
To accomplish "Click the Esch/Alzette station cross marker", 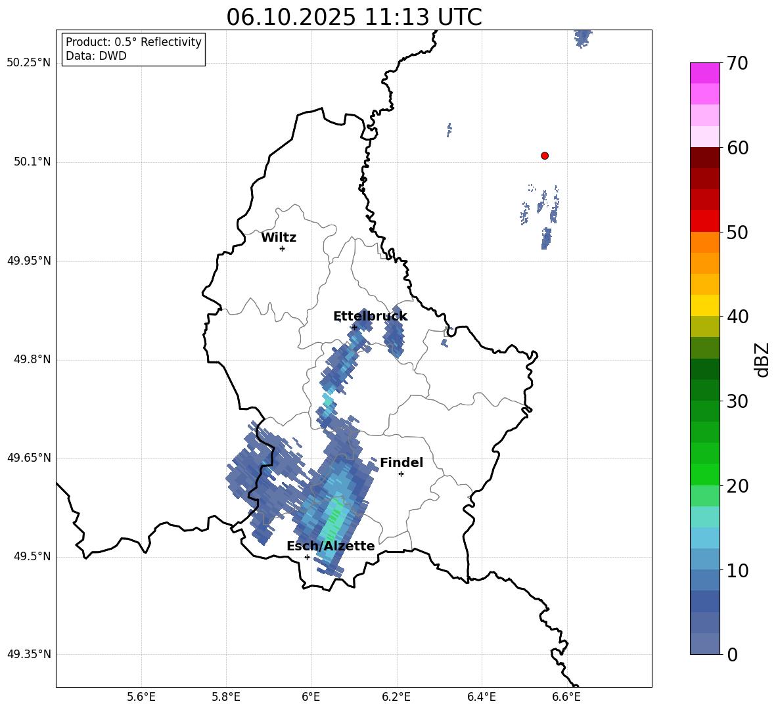I will (307, 557).
